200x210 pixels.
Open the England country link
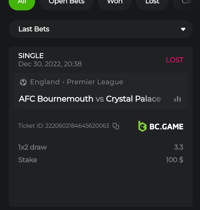click(x=45, y=82)
